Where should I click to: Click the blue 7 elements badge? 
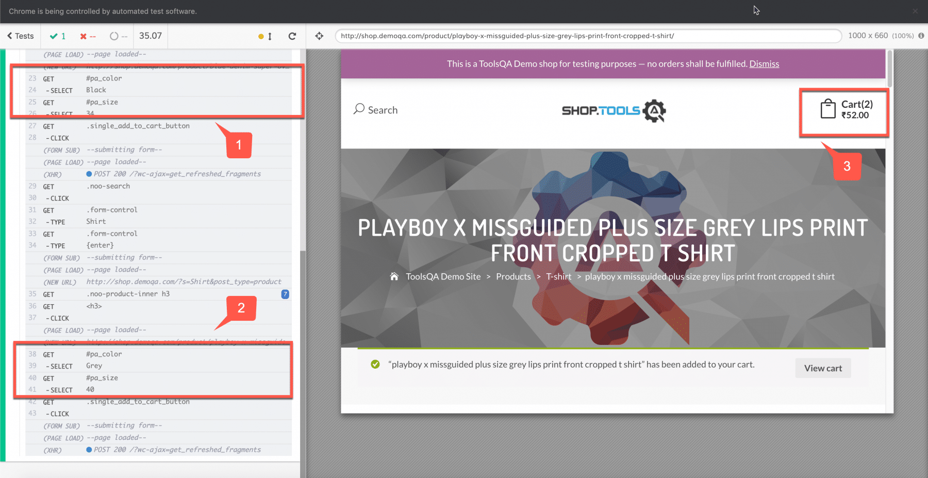[285, 294]
